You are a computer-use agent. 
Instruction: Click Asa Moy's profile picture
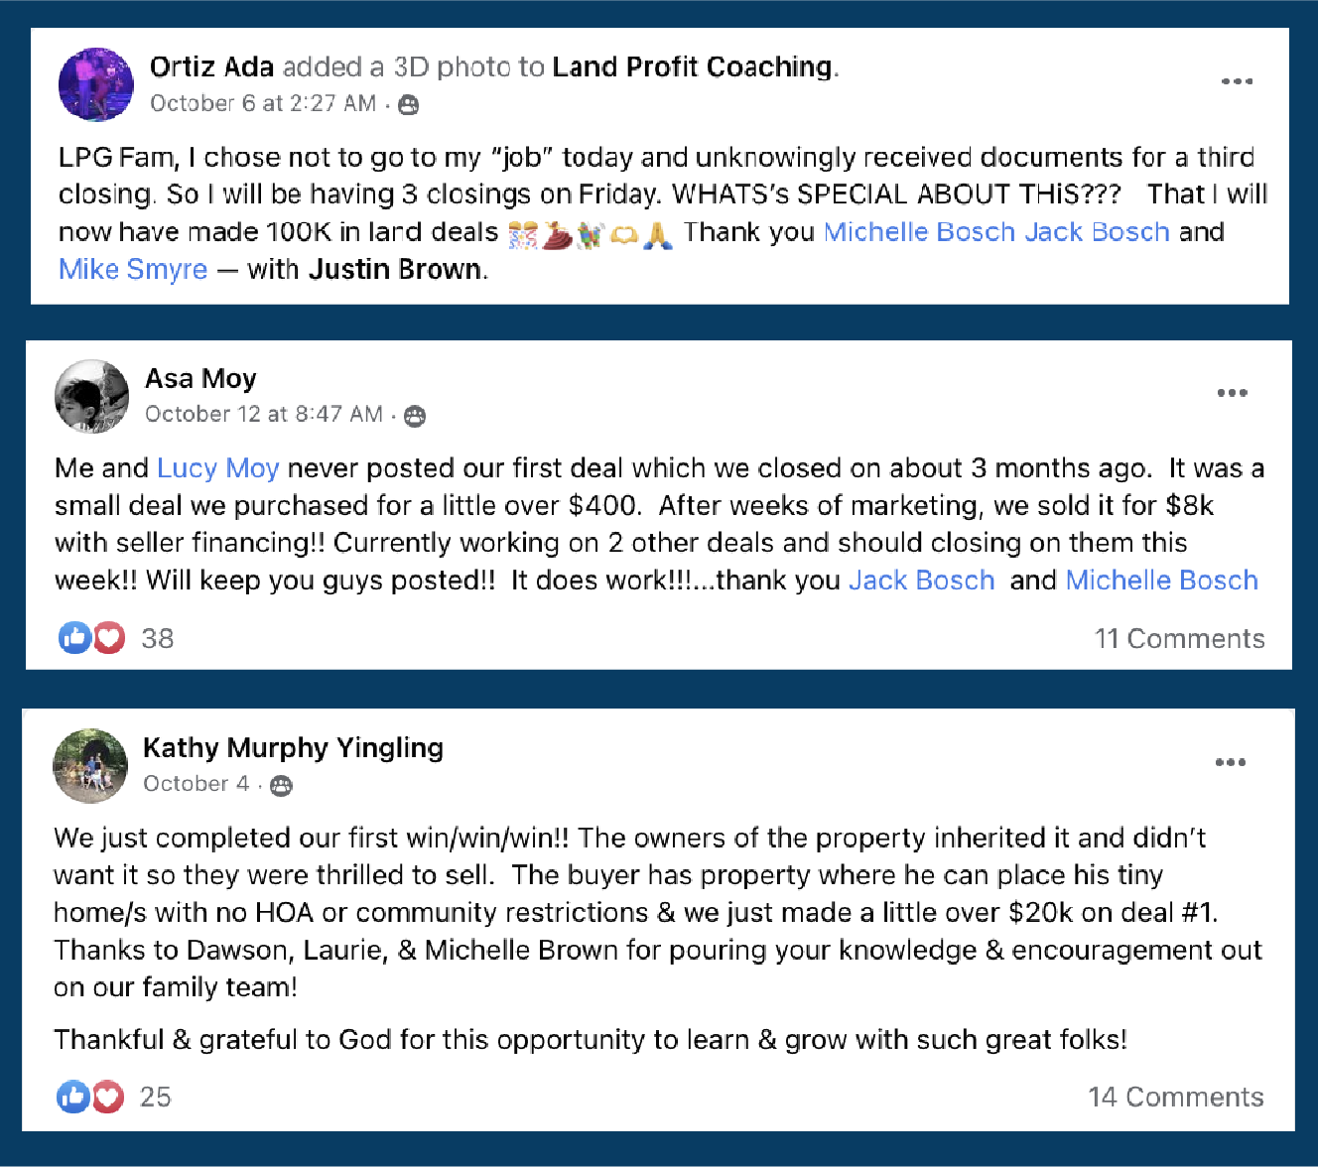91,396
